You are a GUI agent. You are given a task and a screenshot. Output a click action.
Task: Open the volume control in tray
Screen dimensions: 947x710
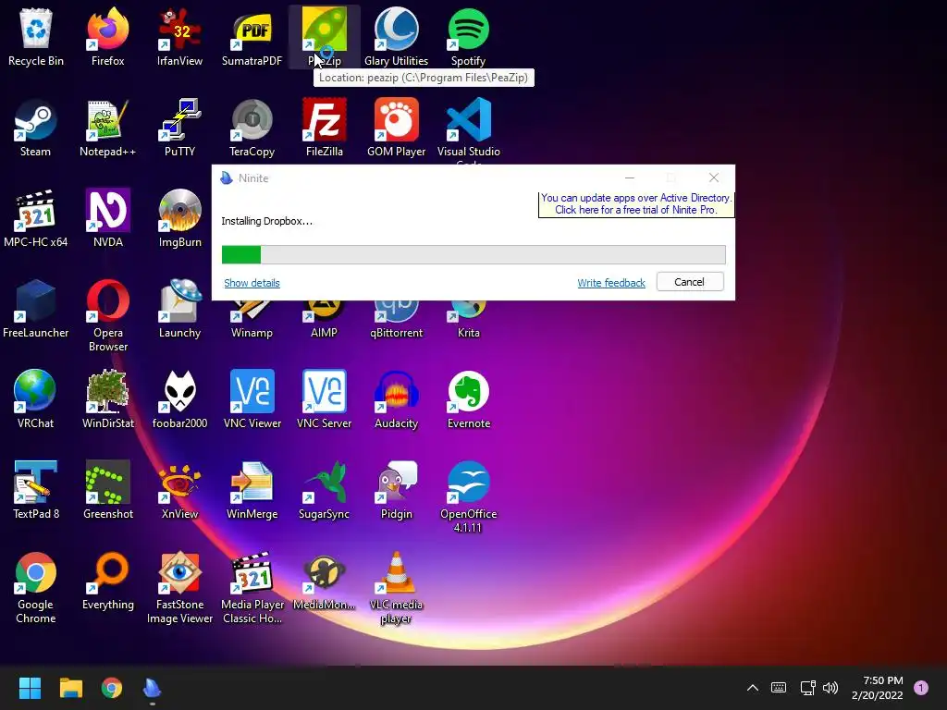[831, 688]
